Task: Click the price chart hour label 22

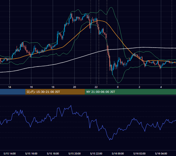Action: 96,87
